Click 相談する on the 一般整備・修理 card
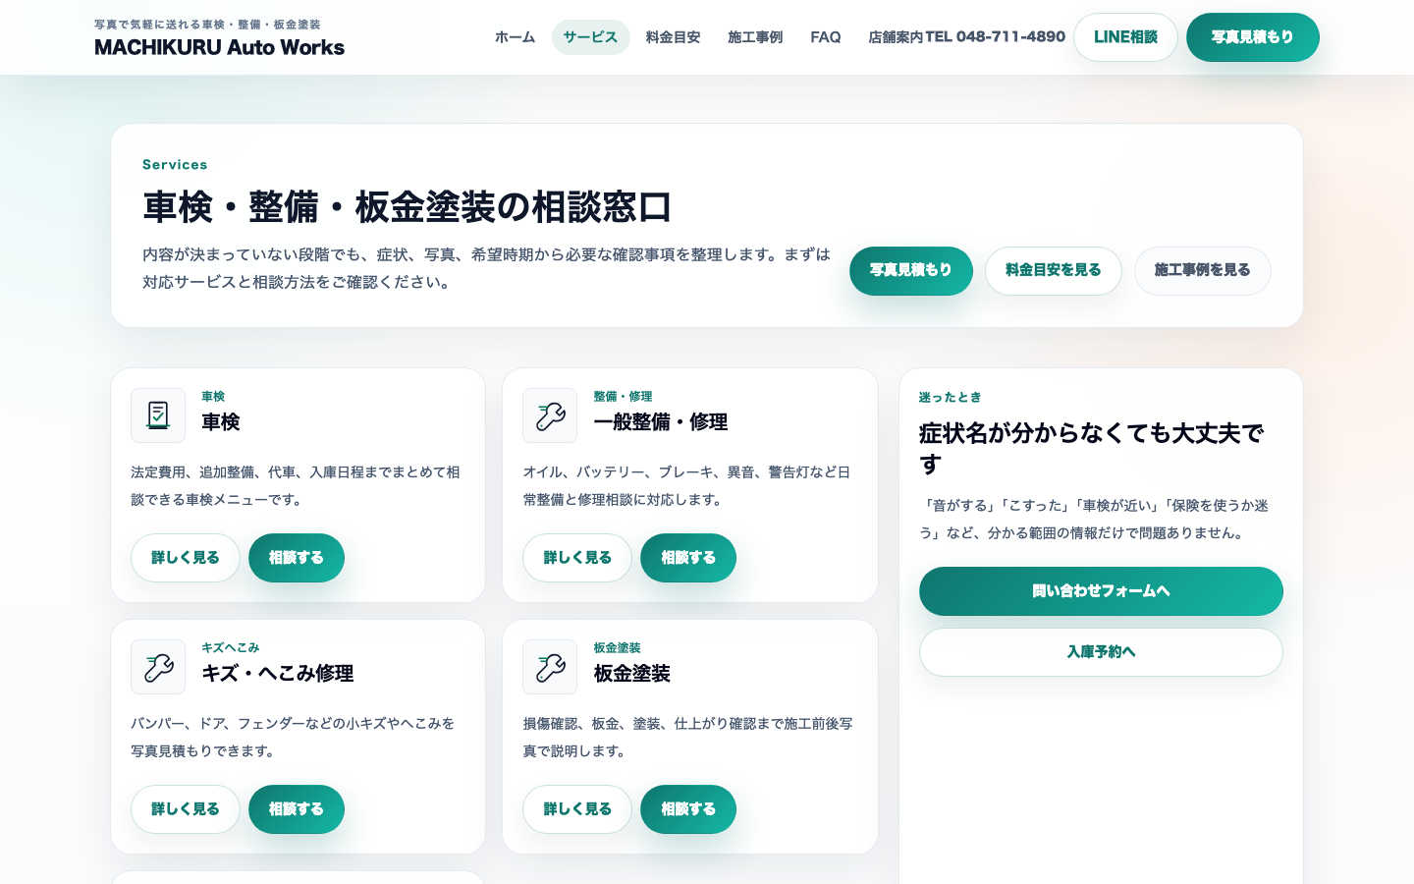 point(688,558)
